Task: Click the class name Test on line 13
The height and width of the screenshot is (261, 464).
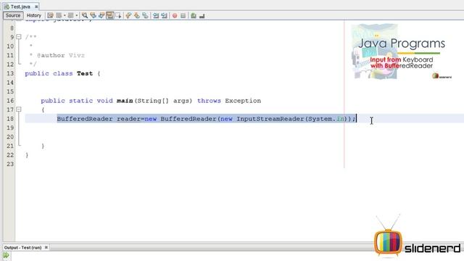Action: coord(85,73)
